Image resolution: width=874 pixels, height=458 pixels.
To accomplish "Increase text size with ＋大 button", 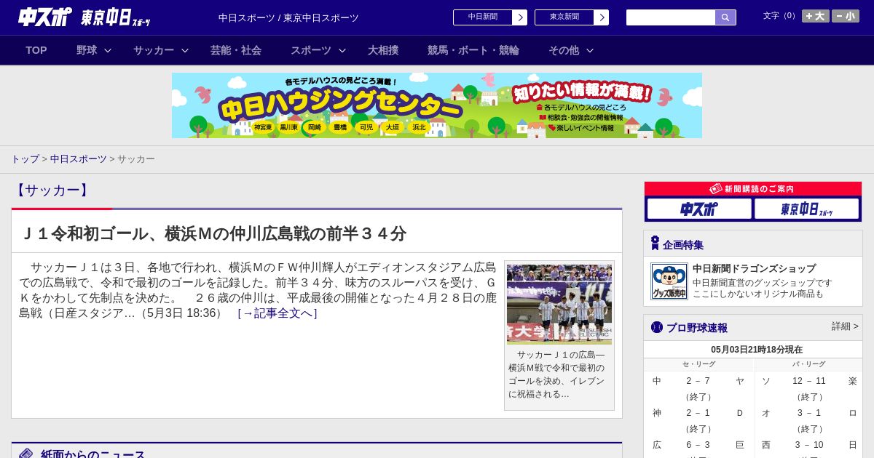I will click(x=815, y=16).
